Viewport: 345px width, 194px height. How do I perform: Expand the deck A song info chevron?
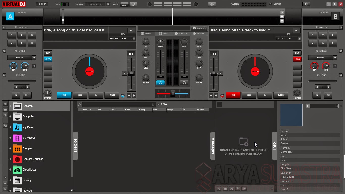pos(134,39)
